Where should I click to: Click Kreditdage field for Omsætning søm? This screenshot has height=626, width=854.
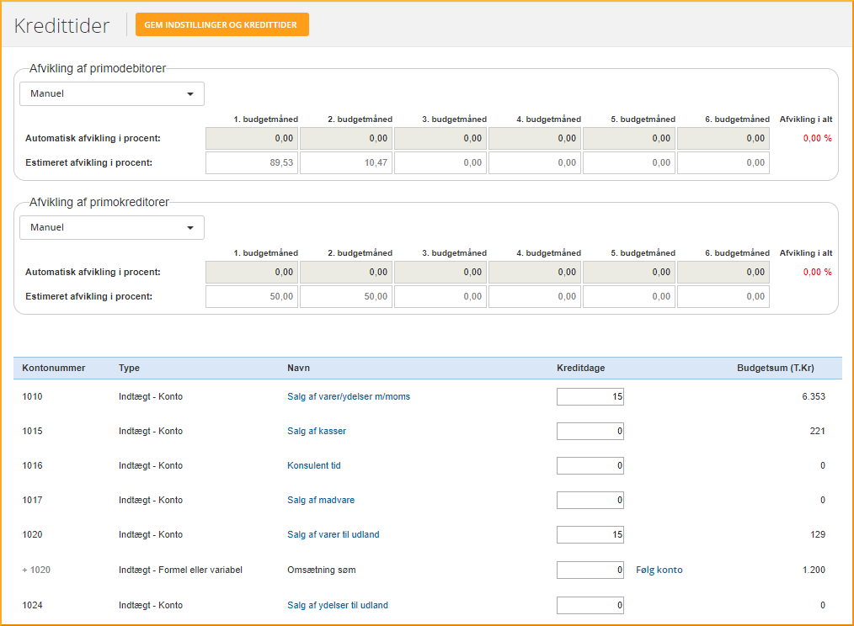pyautogui.click(x=590, y=570)
